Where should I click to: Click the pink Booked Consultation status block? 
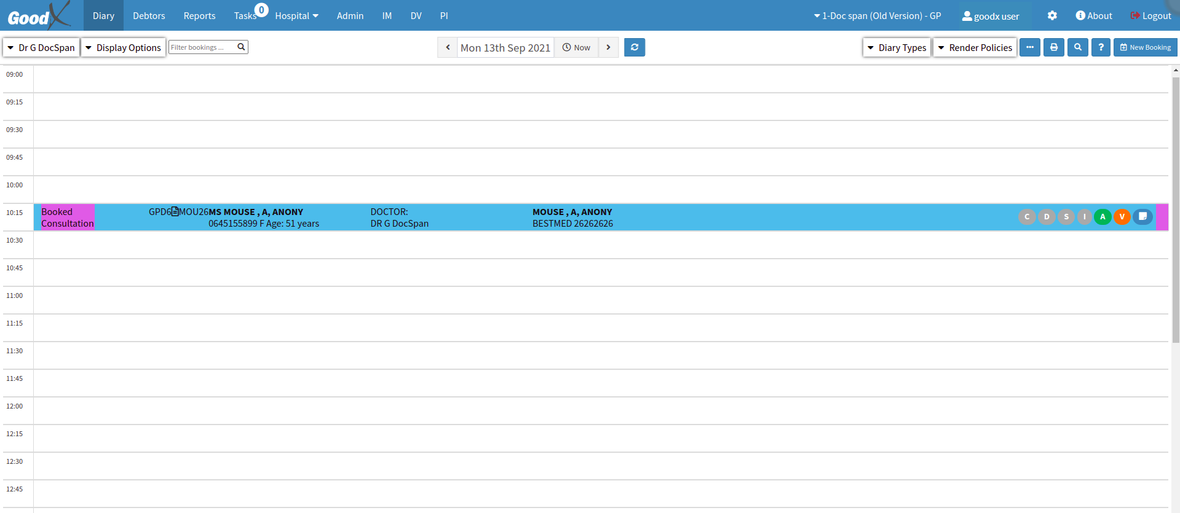(67, 217)
